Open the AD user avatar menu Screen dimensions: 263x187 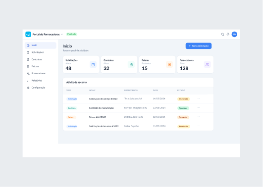[234, 34]
